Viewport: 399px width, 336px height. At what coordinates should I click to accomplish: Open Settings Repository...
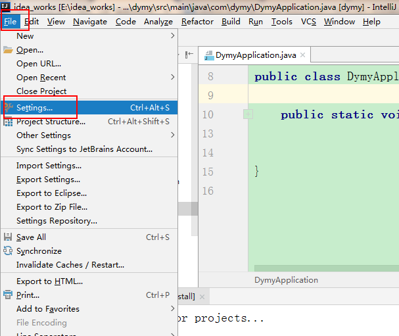point(89,220)
